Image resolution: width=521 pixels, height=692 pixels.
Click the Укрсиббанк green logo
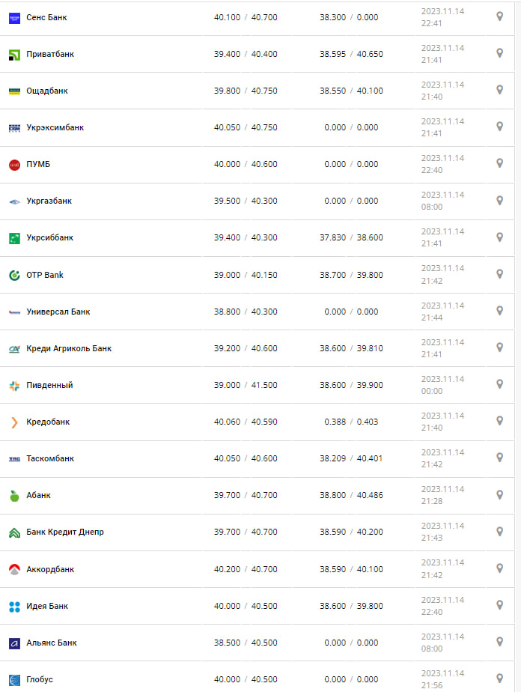14,238
